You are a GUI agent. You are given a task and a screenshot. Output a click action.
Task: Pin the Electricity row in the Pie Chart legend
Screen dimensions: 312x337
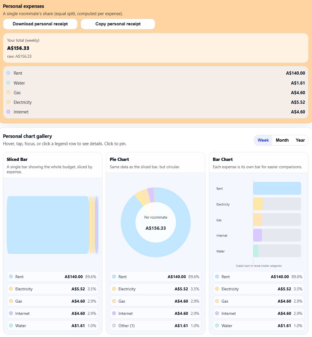156,289
